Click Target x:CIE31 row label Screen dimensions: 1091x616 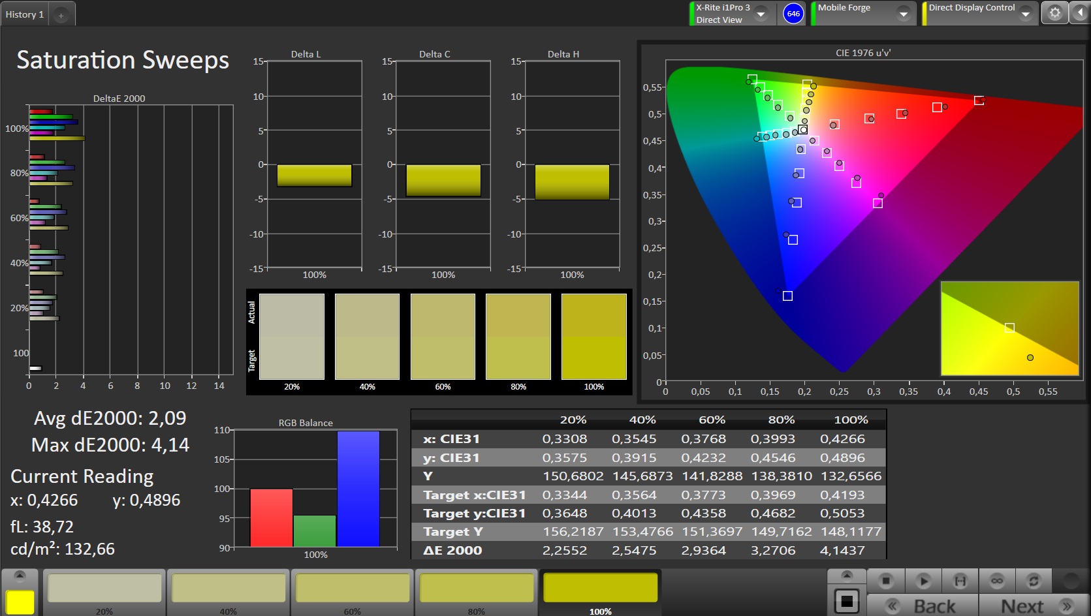click(x=474, y=495)
